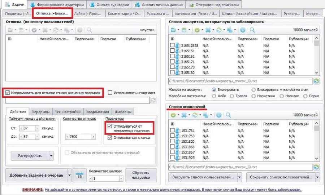This screenshot has width=325, height=195.
Task: Click the open-folder icon in the block list toolbar
Action: click(173, 30)
